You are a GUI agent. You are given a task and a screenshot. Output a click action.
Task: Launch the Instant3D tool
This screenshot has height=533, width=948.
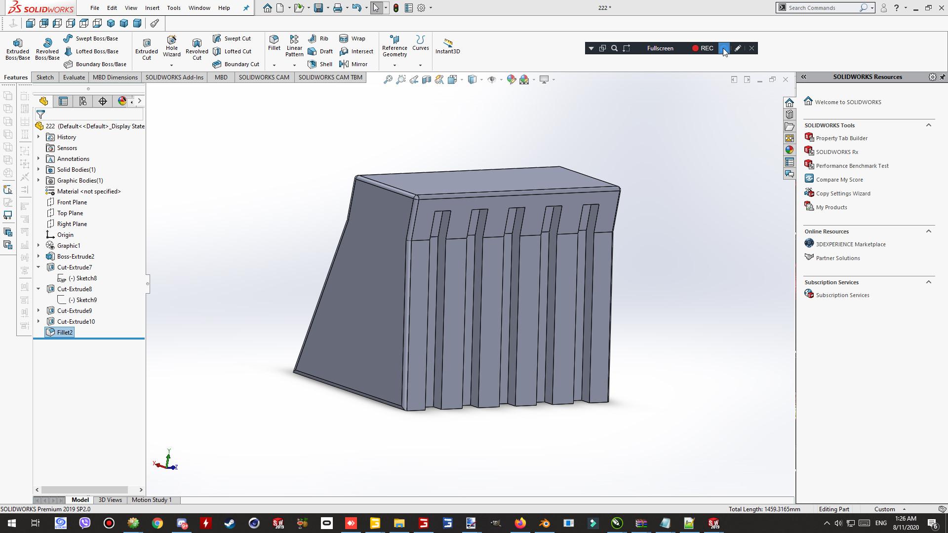pyautogui.click(x=447, y=46)
